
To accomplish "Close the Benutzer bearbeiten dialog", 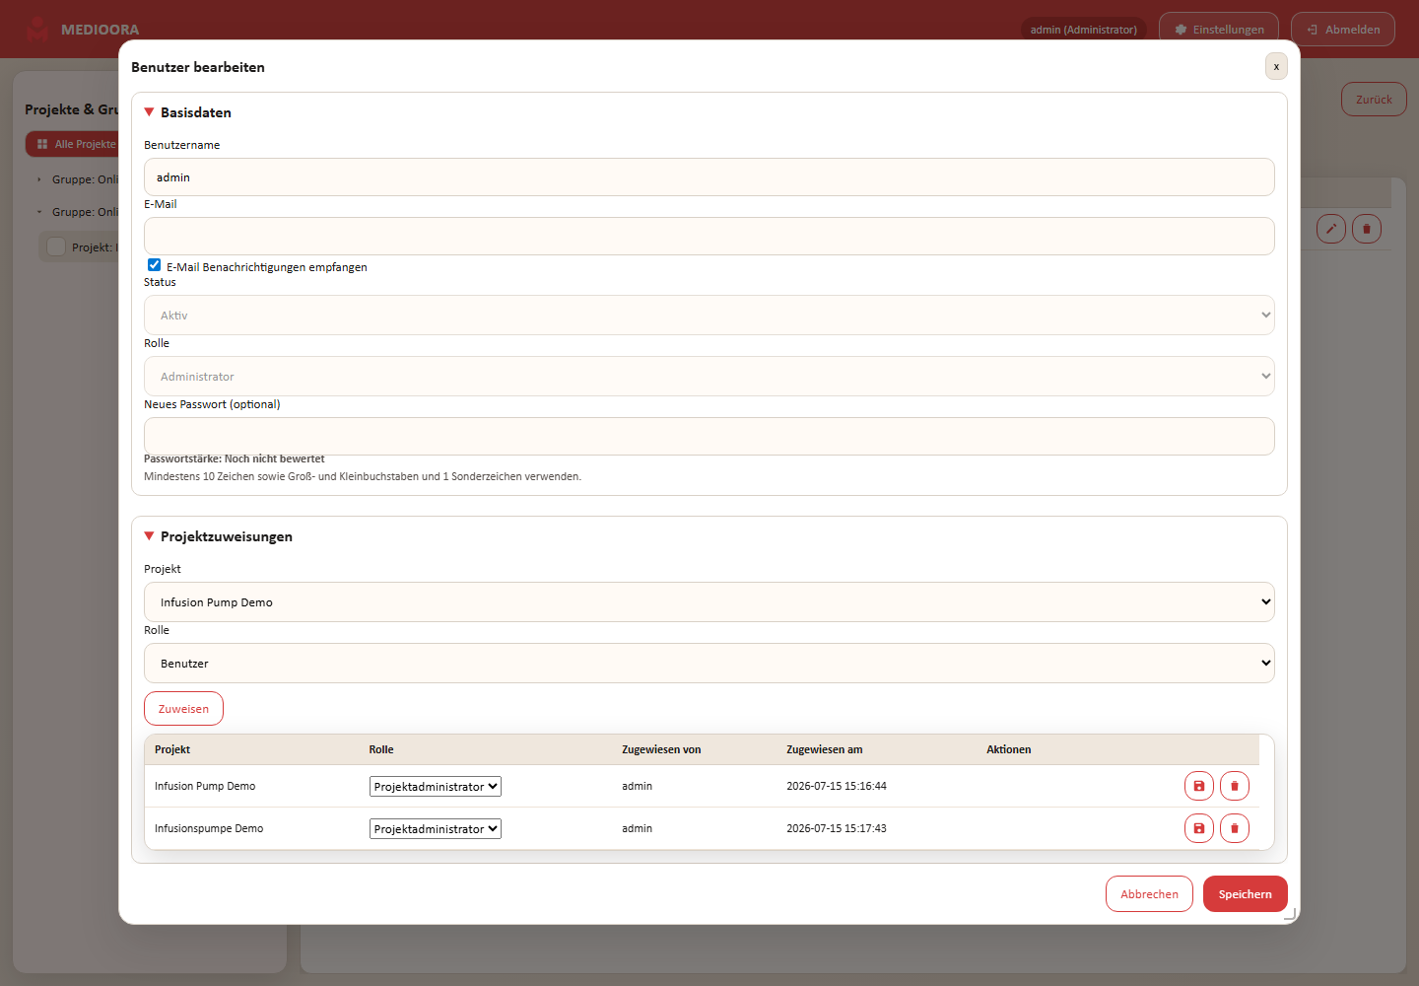I will [x=1276, y=66].
